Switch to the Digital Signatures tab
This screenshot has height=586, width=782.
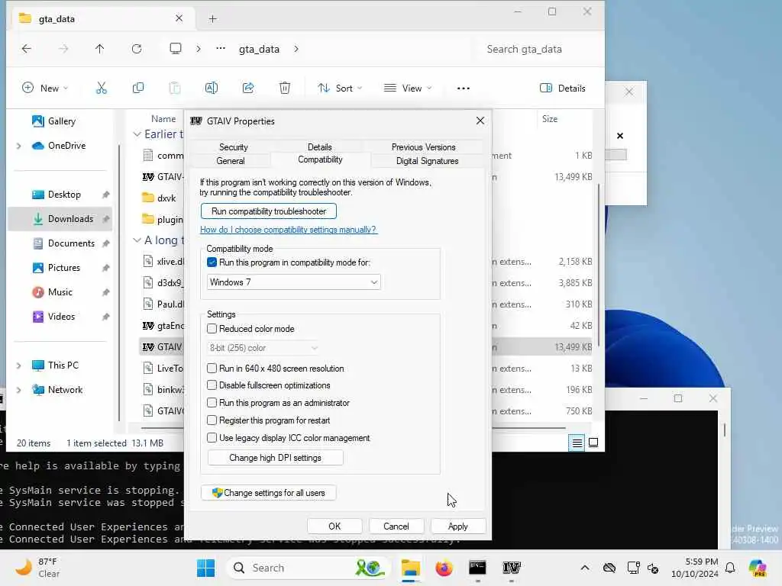[x=428, y=161]
